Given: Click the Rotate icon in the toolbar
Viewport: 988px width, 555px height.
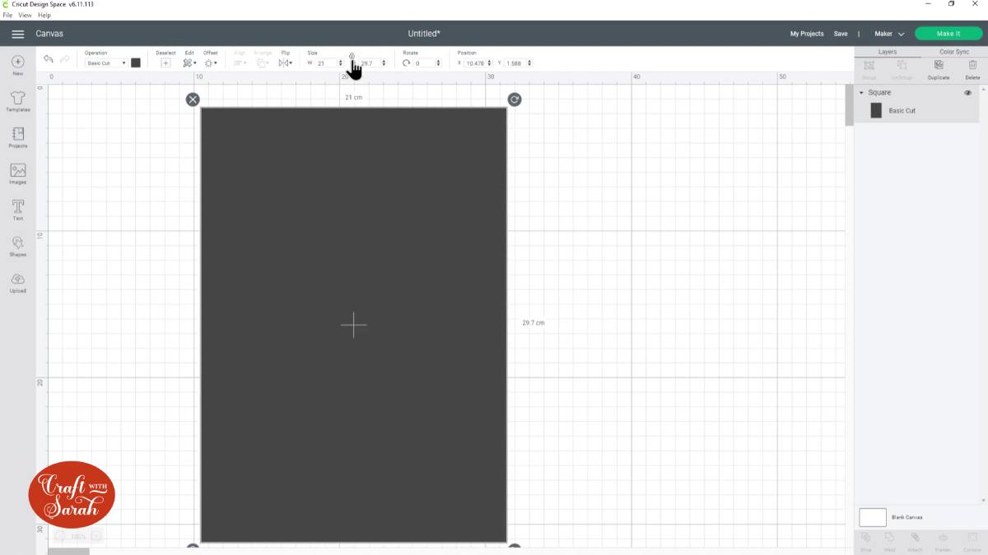Looking at the screenshot, I should (407, 63).
